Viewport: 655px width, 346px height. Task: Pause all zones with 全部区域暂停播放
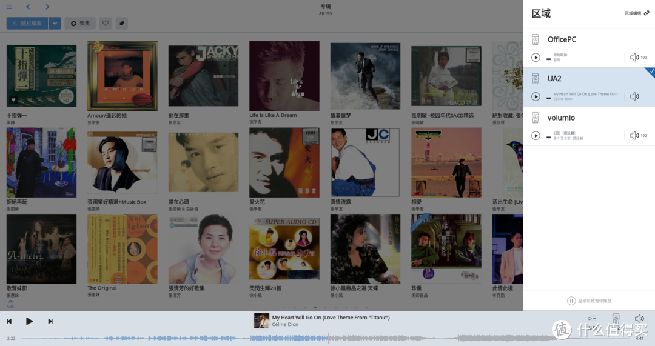point(589,301)
